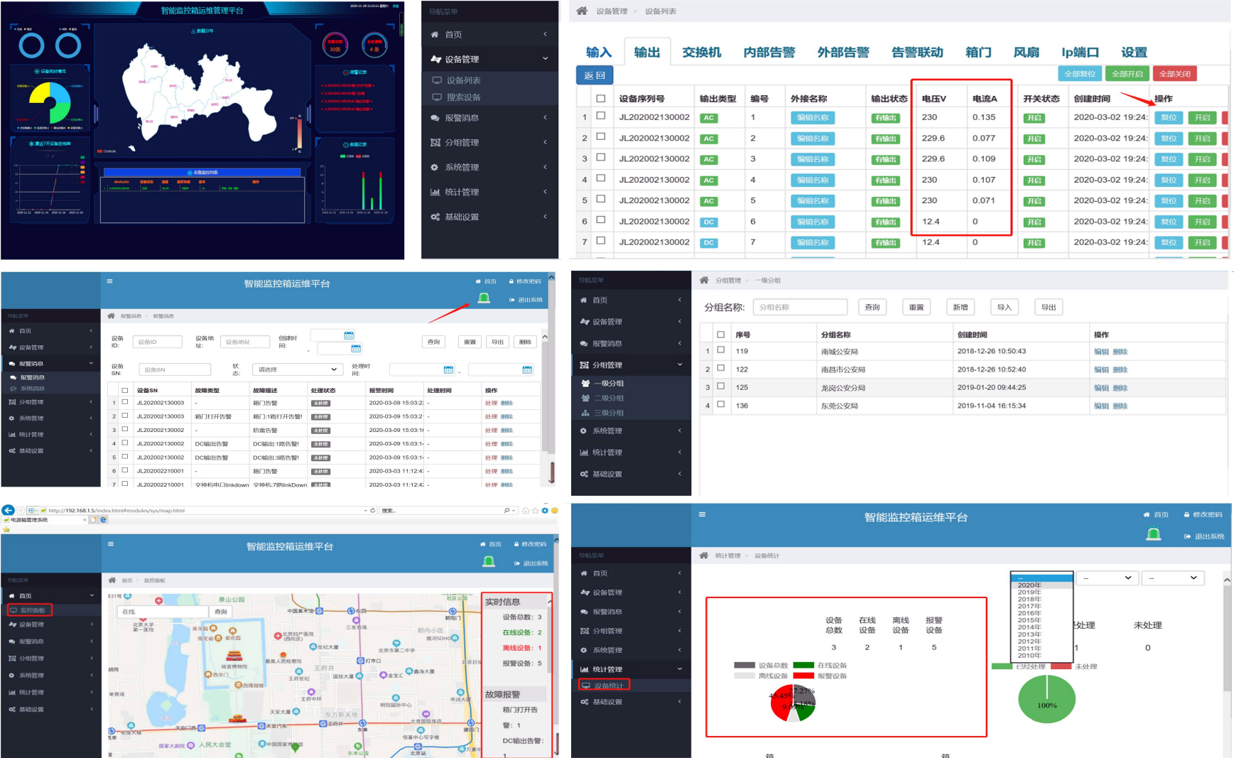Select 2018年 in the open year list
Viewport: 1234px width, 758px height.
pyautogui.click(x=1029, y=599)
